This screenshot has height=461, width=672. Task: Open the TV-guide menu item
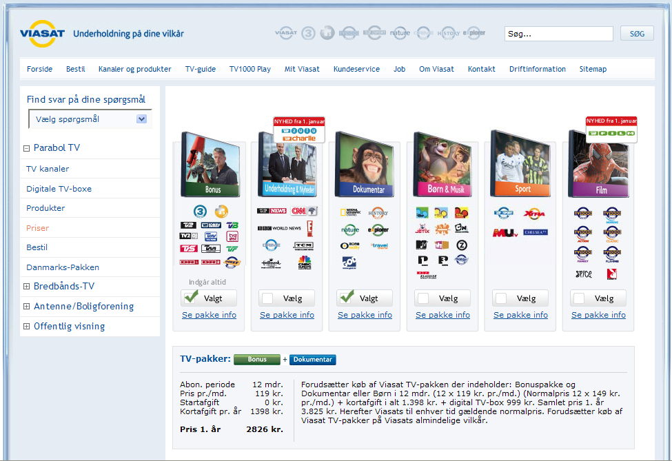tap(200, 69)
